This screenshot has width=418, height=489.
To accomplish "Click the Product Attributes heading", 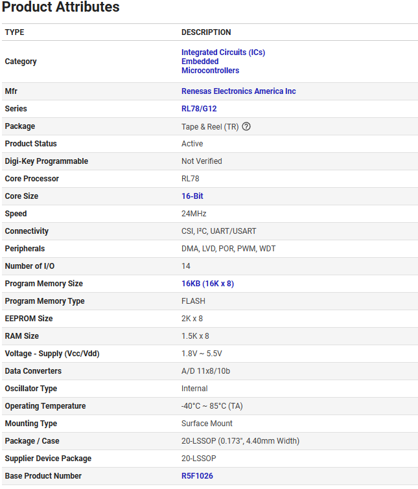I will tap(61, 8).
